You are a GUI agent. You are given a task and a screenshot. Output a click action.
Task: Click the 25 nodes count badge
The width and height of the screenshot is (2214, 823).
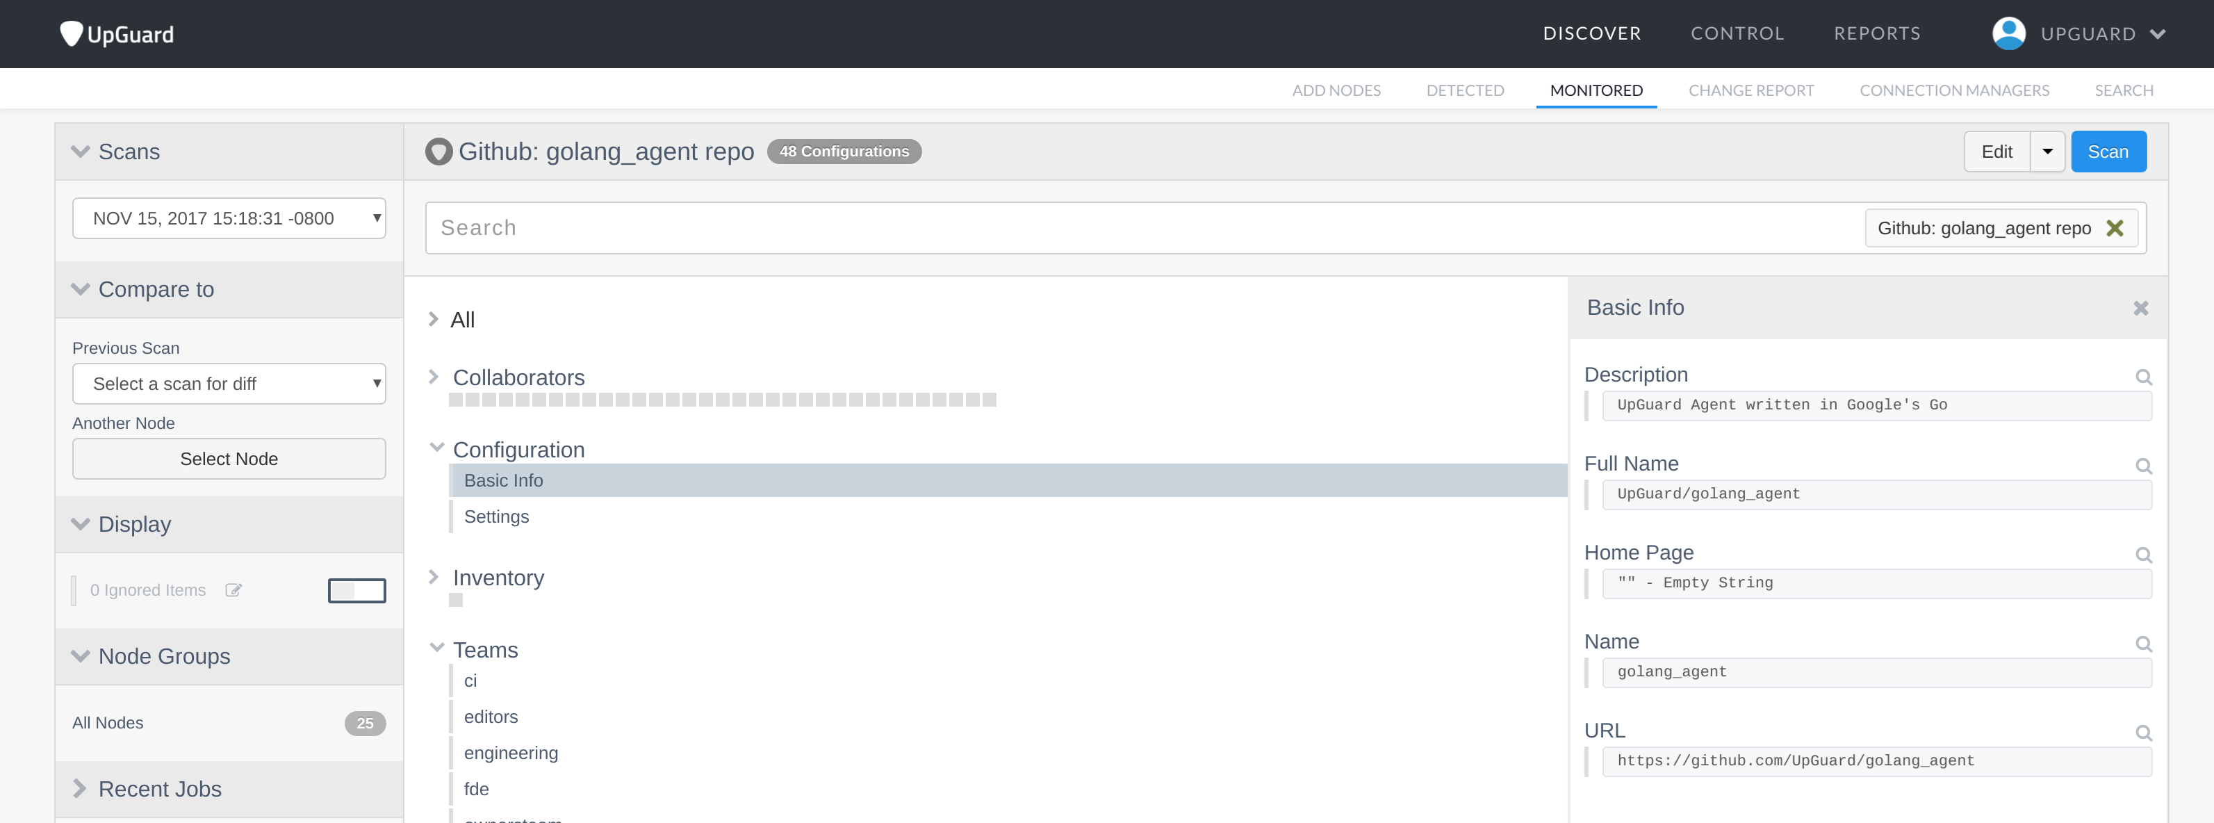(x=366, y=723)
